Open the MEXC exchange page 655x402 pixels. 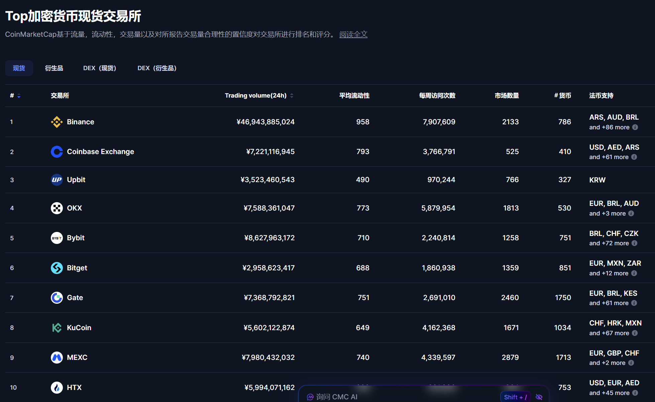[77, 358]
